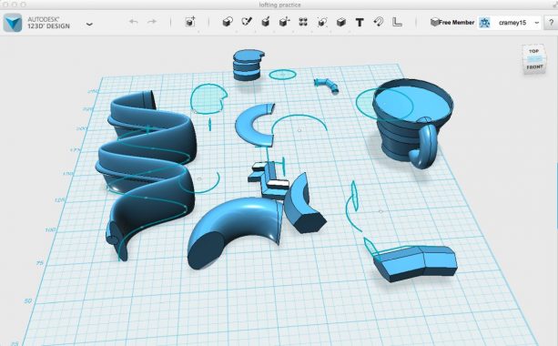Open the Primitives shapes menu
Viewport: 558px width, 346px height.
228,22
